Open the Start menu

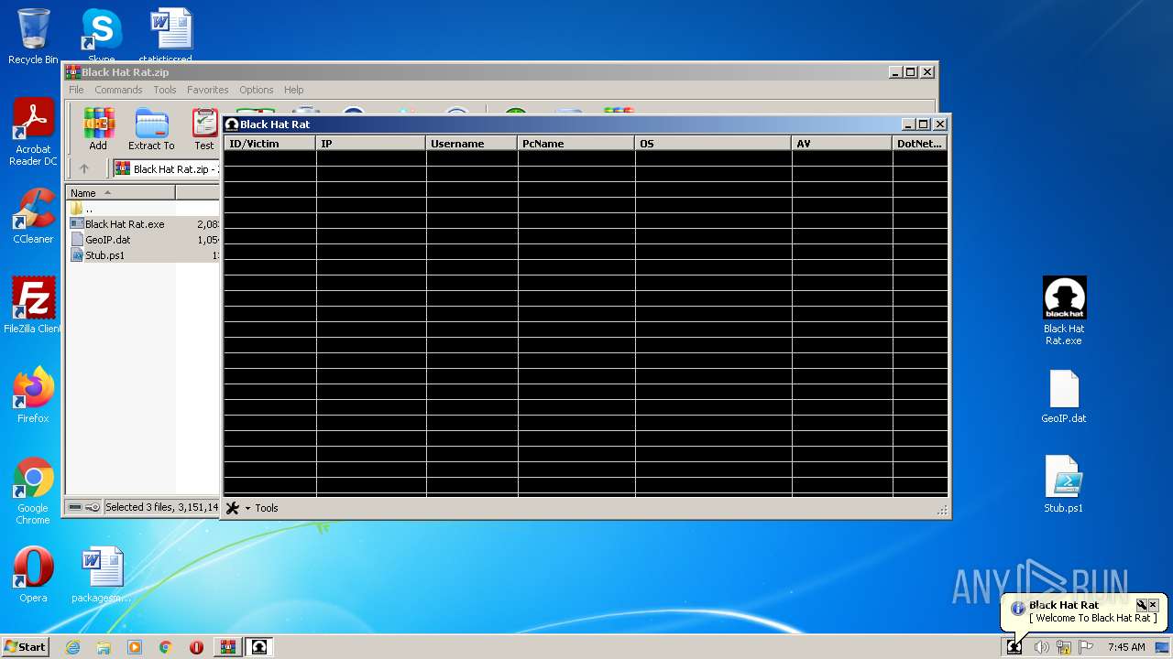coord(25,646)
